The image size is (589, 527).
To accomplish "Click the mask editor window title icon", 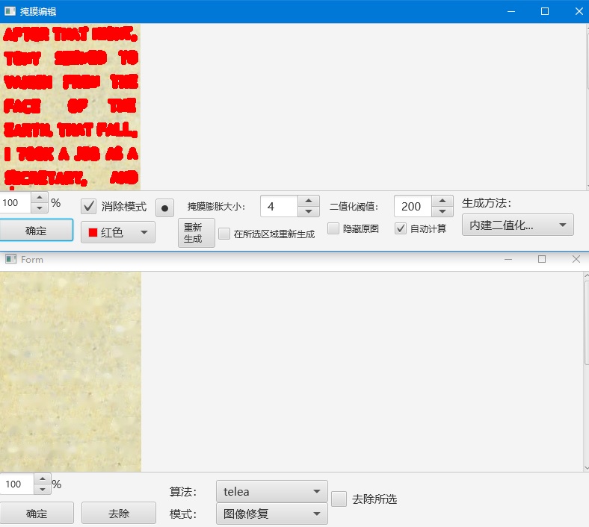I will click(10, 11).
